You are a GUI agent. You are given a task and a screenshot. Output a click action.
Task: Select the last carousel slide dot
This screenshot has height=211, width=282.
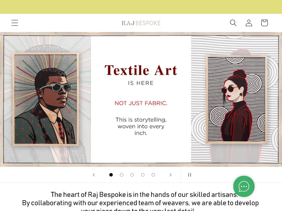point(153,174)
